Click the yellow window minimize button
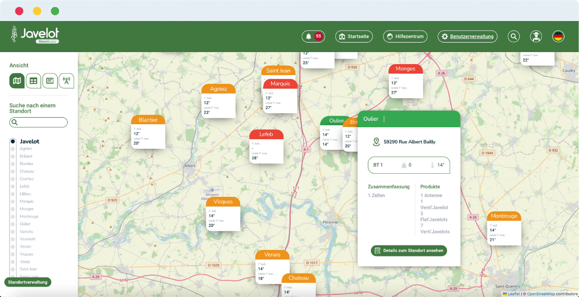The height and width of the screenshot is (297, 579). [37, 11]
